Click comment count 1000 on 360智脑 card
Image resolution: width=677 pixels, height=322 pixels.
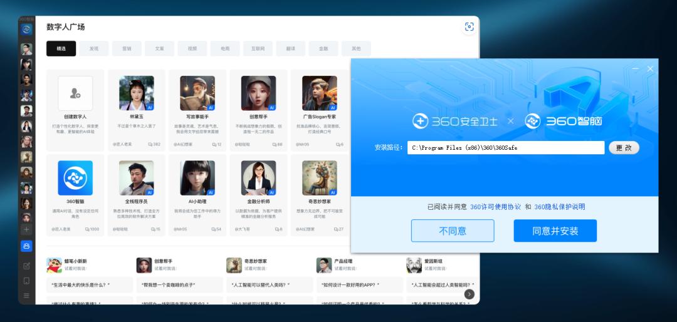pos(92,229)
